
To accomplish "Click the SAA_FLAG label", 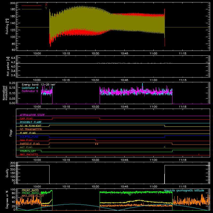I will point(26,140).
